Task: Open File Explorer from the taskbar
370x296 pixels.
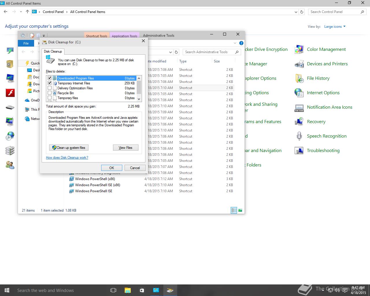Action: [127, 290]
